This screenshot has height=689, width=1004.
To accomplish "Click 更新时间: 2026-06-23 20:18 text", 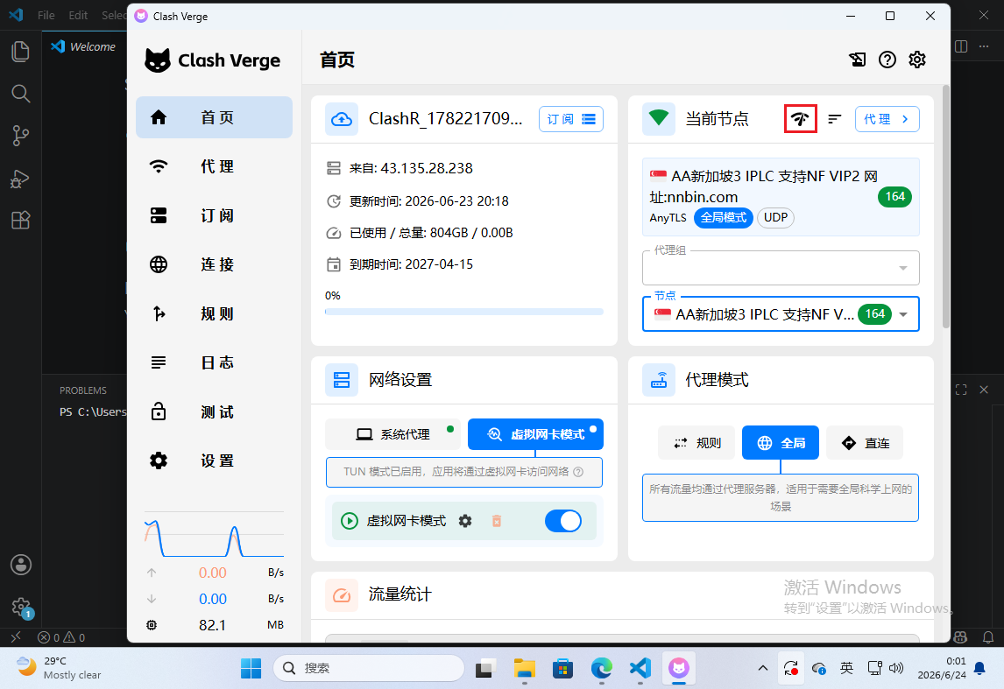I will (x=428, y=200).
